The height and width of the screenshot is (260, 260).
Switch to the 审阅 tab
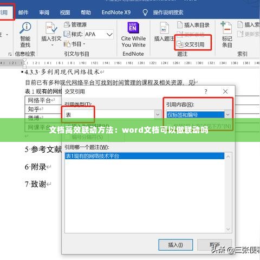(x=44, y=12)
